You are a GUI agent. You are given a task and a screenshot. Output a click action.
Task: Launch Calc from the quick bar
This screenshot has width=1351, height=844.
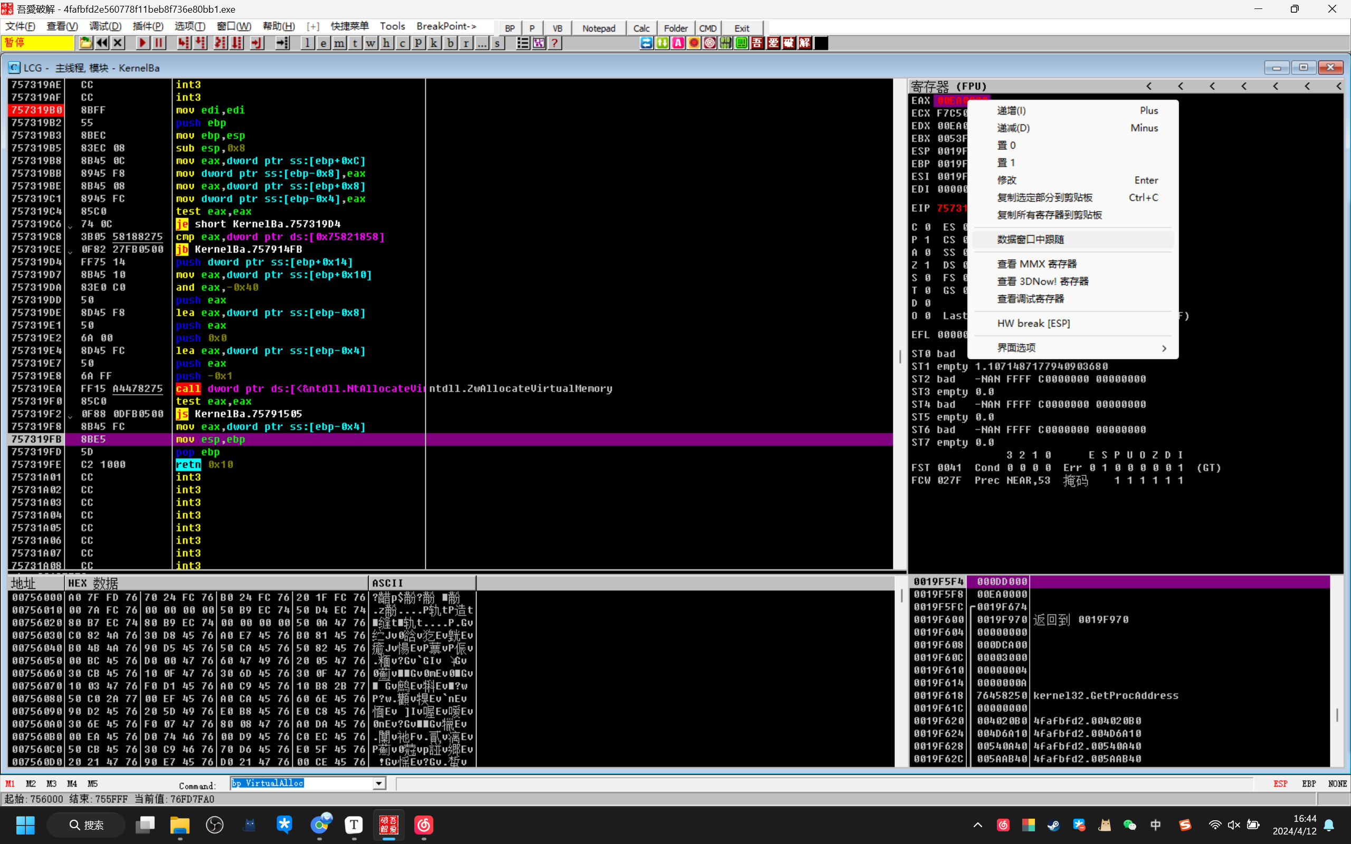(x=641, y=28)
